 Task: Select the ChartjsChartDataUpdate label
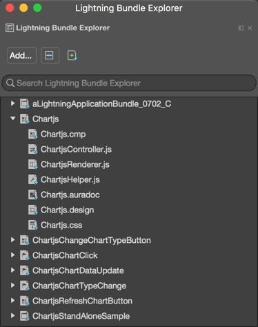pyautogui.click(x=78, y=271)
